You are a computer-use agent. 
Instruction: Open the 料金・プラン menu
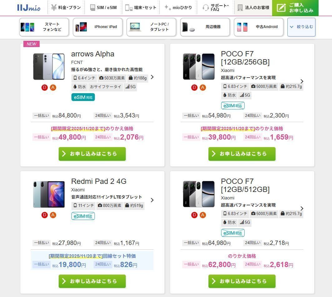(66, 7)
